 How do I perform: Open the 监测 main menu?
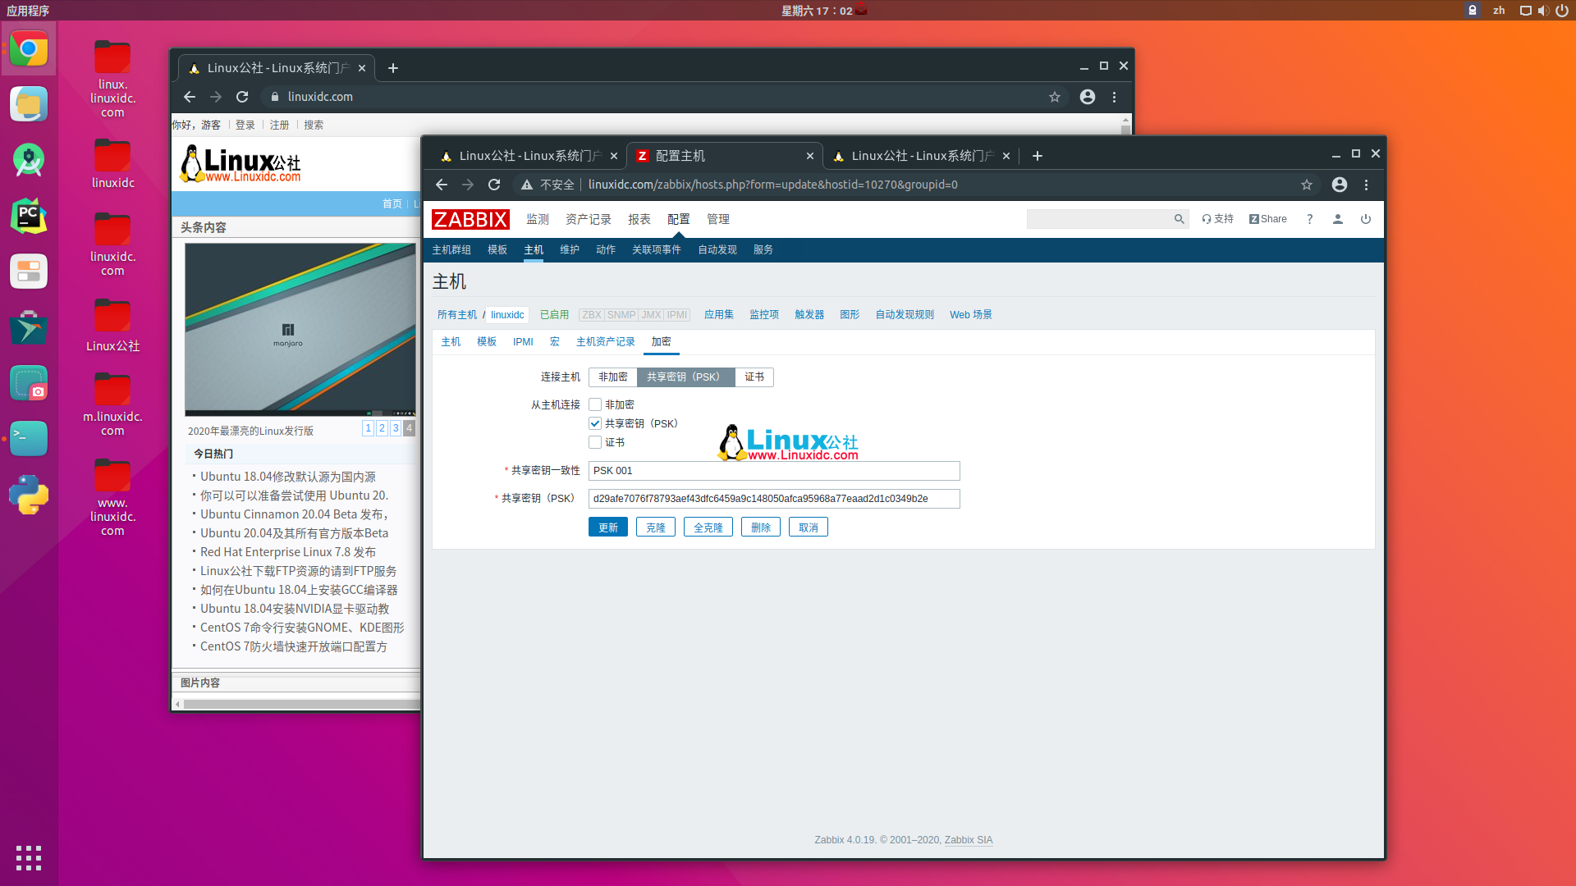click(538, 219)
